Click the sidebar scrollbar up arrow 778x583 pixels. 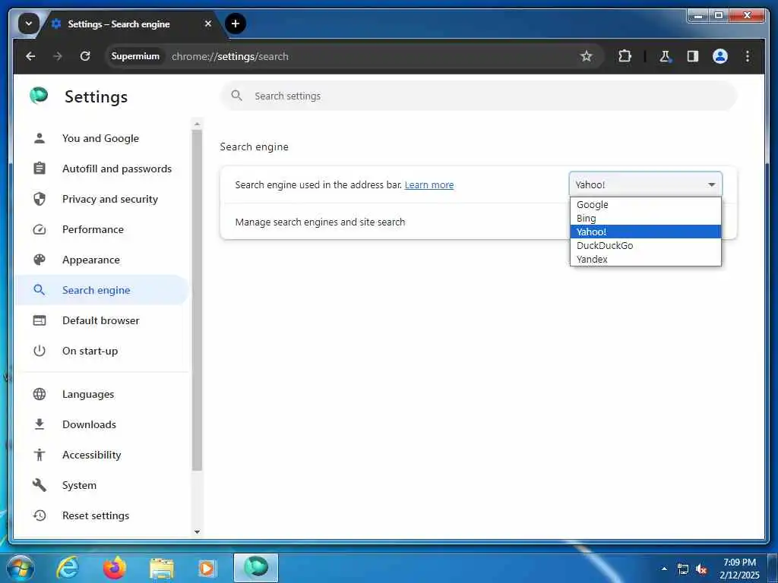197,124
